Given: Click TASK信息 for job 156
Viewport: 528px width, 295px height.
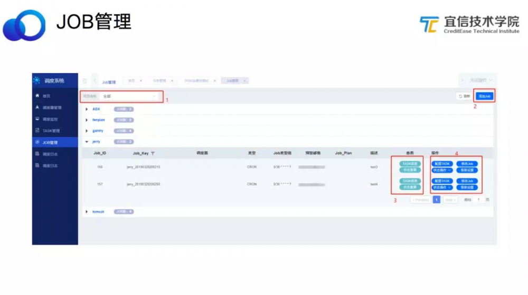Looking at the screenshot, I should [410, 164].
